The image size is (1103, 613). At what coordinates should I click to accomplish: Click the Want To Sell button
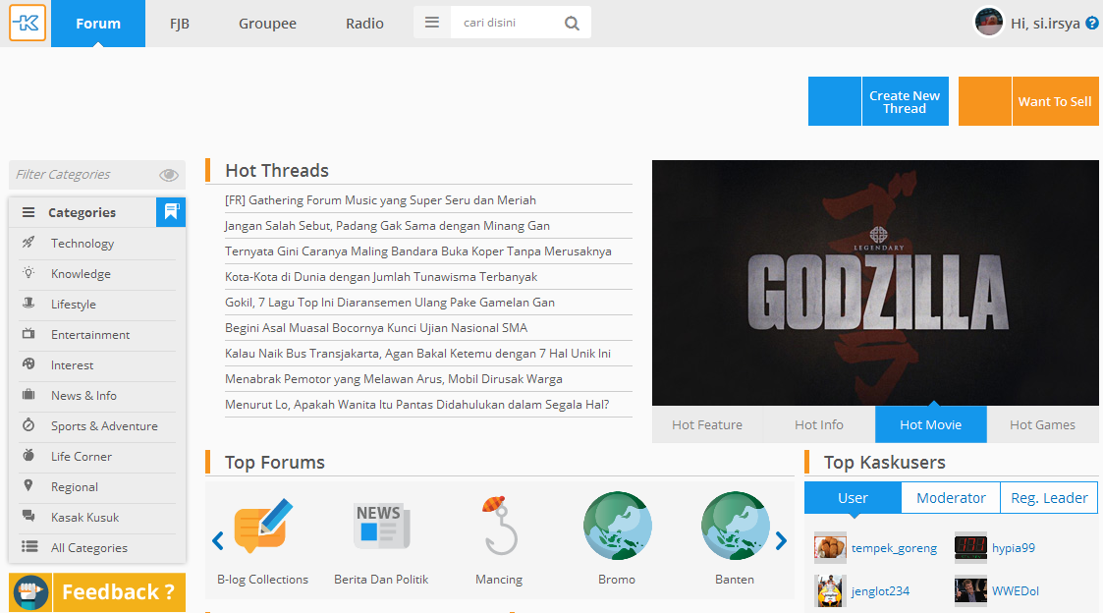click(1055, 101)
